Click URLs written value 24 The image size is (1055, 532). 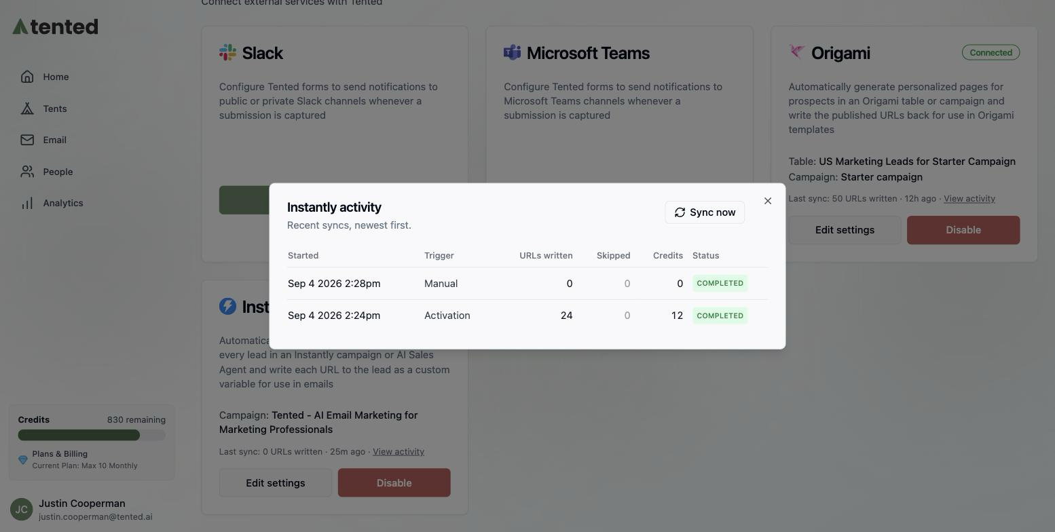coord(566,316)
